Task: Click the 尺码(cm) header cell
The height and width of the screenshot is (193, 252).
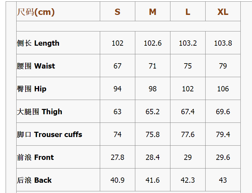Action: (36, 12)
